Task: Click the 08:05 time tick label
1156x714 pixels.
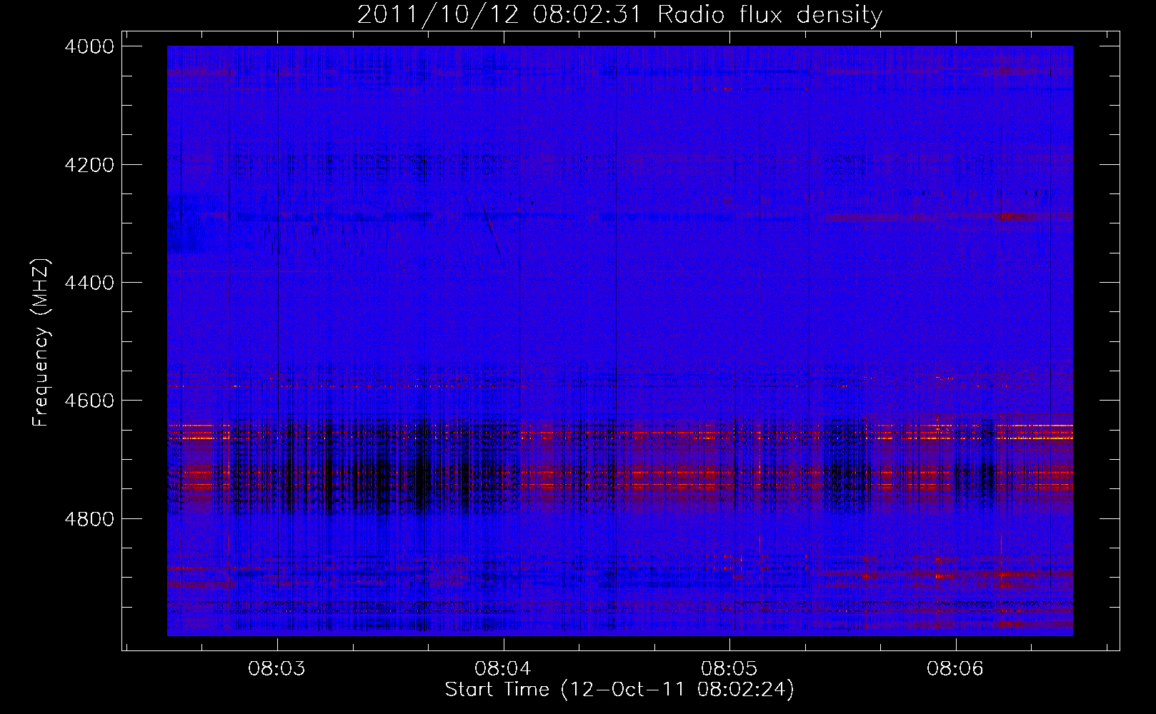Action: pos(729,669)
